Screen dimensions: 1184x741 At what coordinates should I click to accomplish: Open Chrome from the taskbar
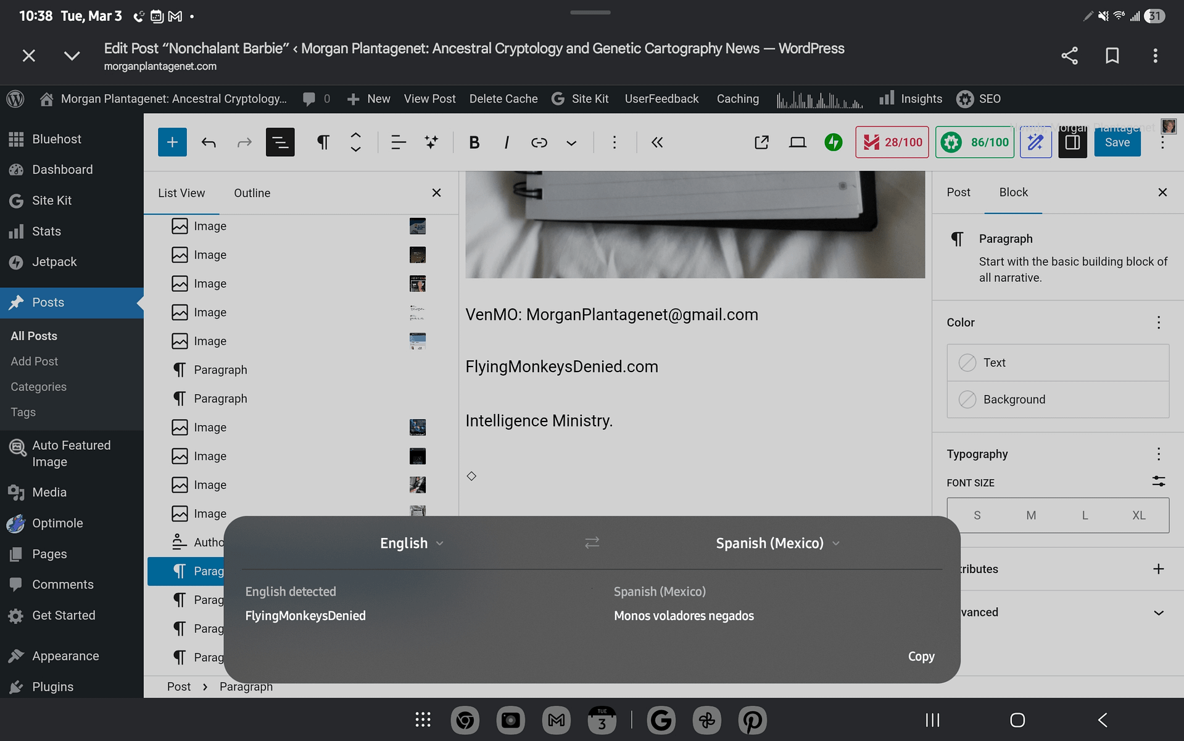(465, 720)
